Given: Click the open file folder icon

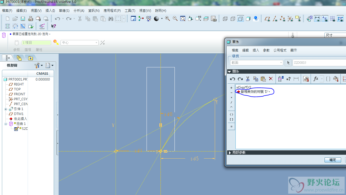Looking at the screenshot, I should pos(15,19).
